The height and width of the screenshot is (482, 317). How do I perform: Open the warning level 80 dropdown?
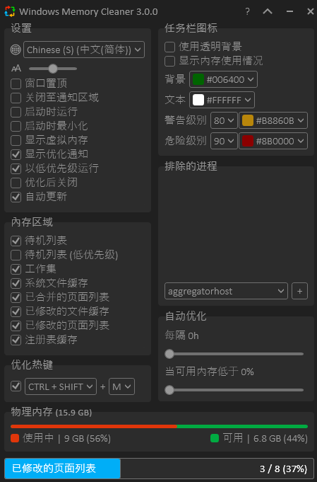pyautogui.click(x=224, y=120)
